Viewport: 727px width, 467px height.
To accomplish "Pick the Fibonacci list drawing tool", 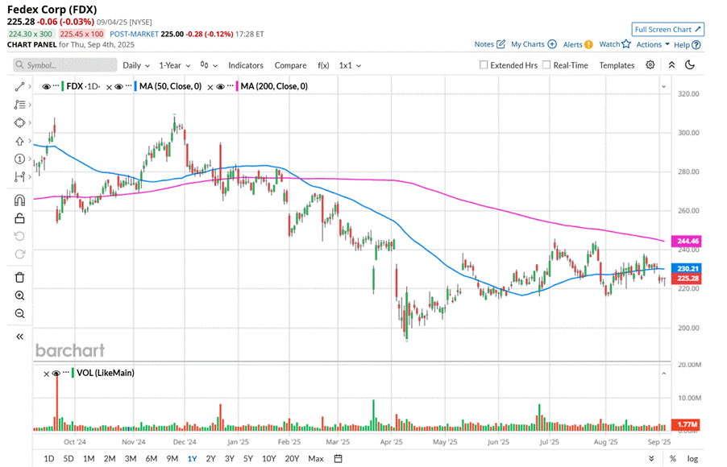I will pyautogui.click(x=19, y=105).
